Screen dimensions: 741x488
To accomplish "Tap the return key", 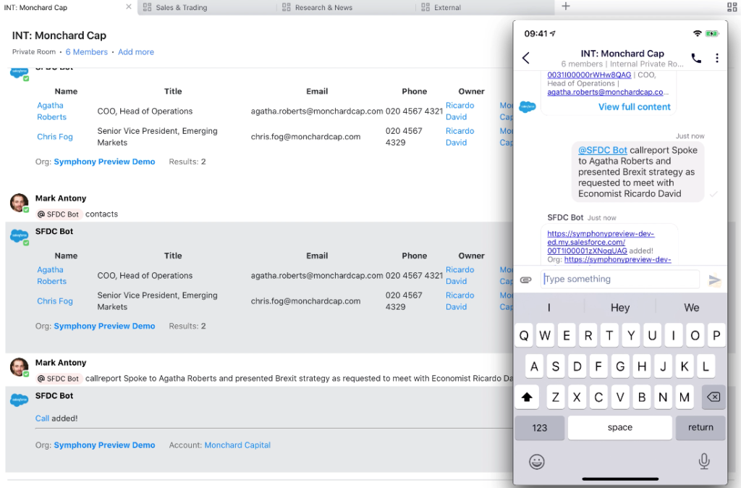I will coord(700,428).
